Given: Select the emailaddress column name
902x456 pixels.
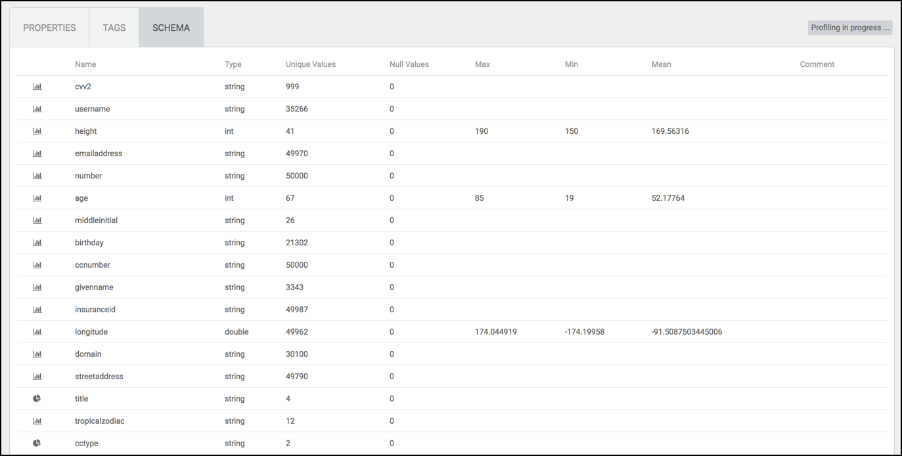Looking at the screenshot, I should click(x=99, y=154).
